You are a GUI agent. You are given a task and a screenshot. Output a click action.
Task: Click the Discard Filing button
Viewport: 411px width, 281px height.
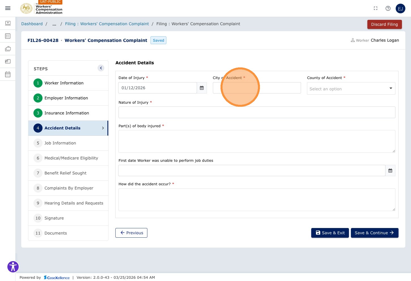(385, 24)
